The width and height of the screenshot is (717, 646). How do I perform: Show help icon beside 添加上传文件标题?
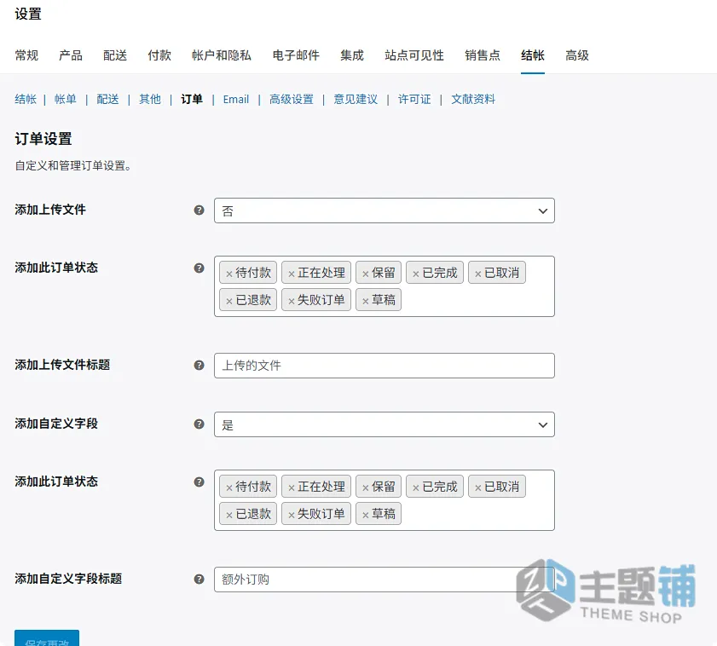[199, 365]
